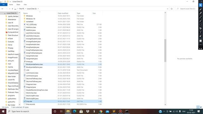Open Dropbox from the taskbar

coord(88,111)
